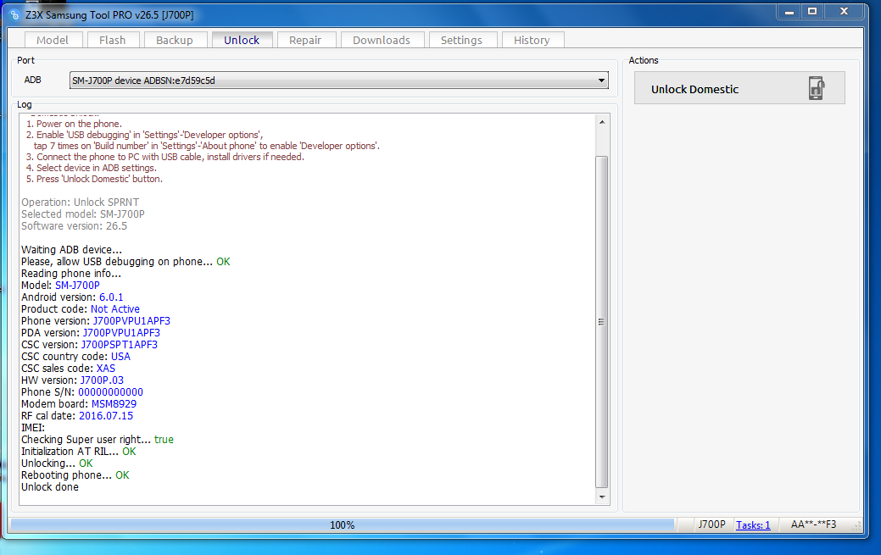Click the 'Reading phone info...' line
The height and width of the screenshot is (555, 881).
[70, 274]
